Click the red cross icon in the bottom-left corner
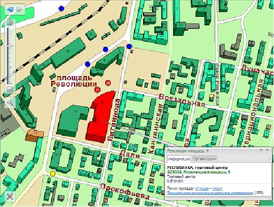The image size is (274, 207). pos(10,196)
